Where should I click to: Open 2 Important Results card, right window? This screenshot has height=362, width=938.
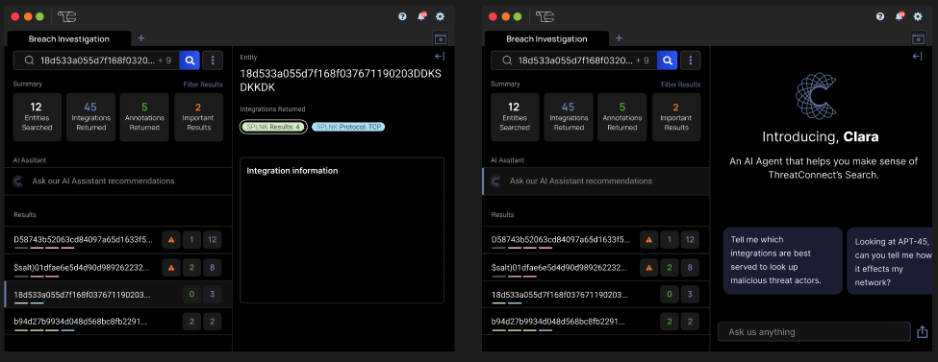[675, 117]
